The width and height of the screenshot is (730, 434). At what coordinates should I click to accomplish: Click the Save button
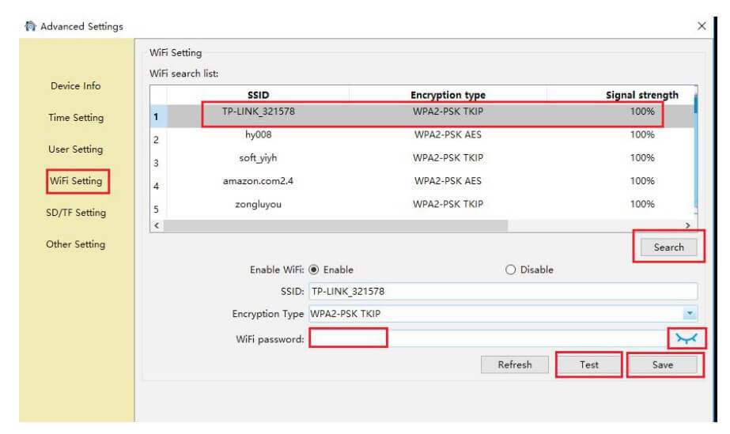[x=663, y=364]
